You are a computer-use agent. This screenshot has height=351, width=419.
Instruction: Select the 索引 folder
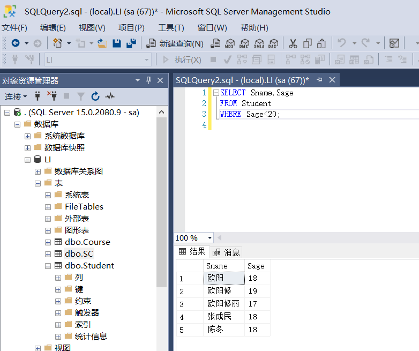(83, 325)
